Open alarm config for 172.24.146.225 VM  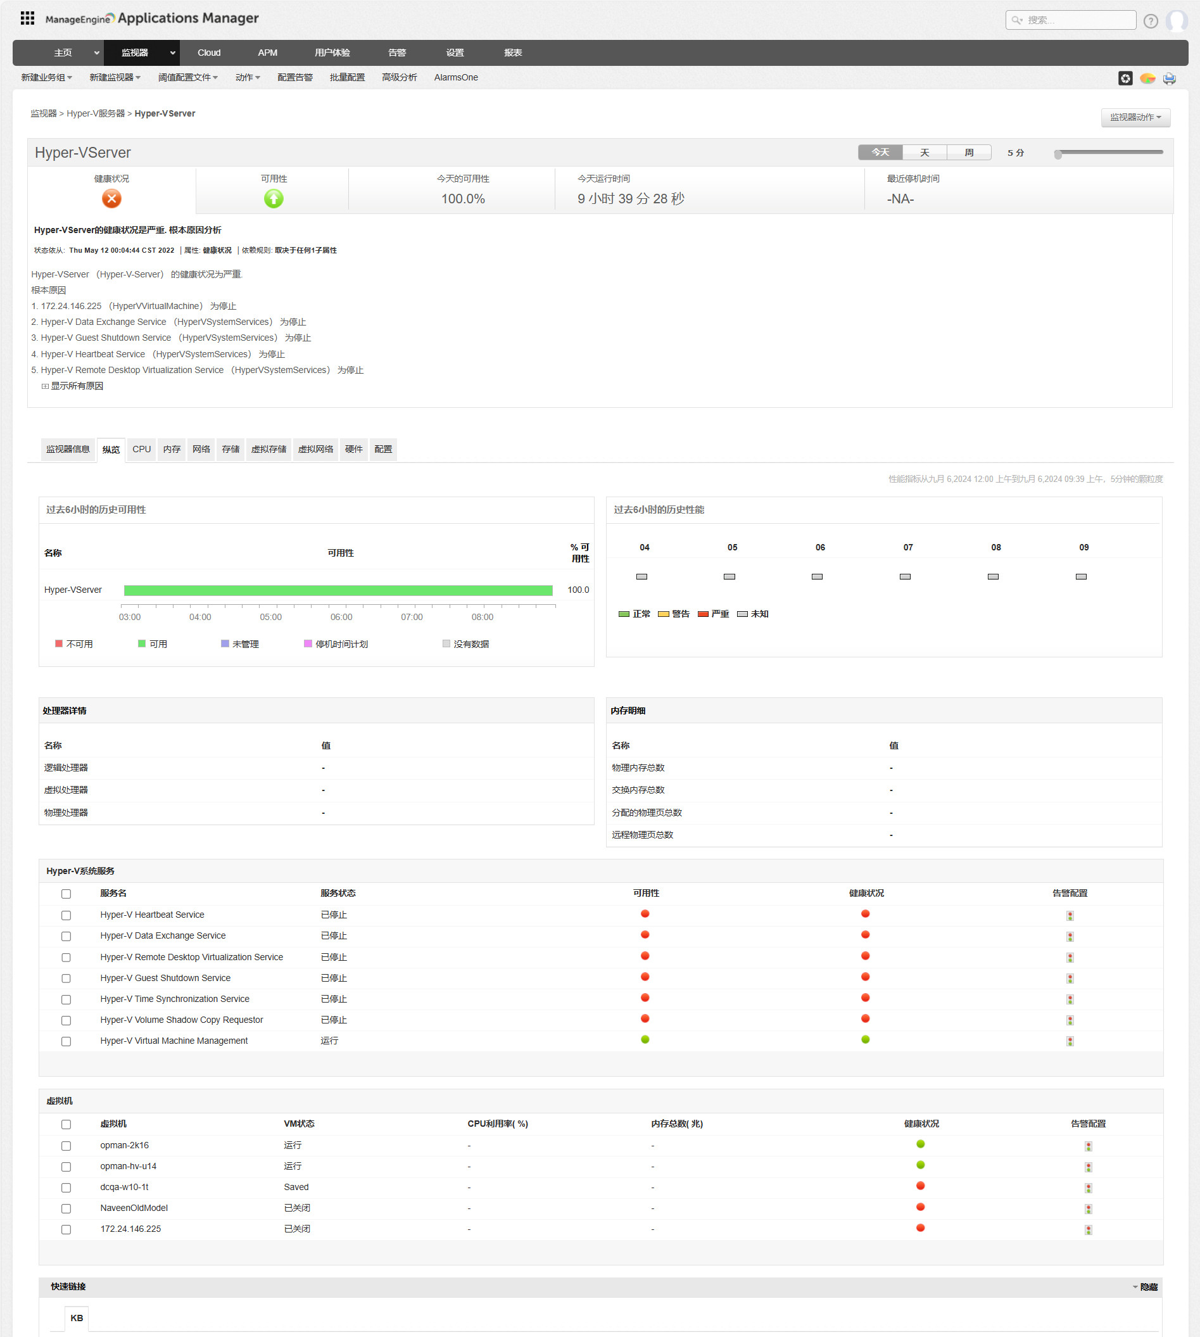tap(1089, 1230)
